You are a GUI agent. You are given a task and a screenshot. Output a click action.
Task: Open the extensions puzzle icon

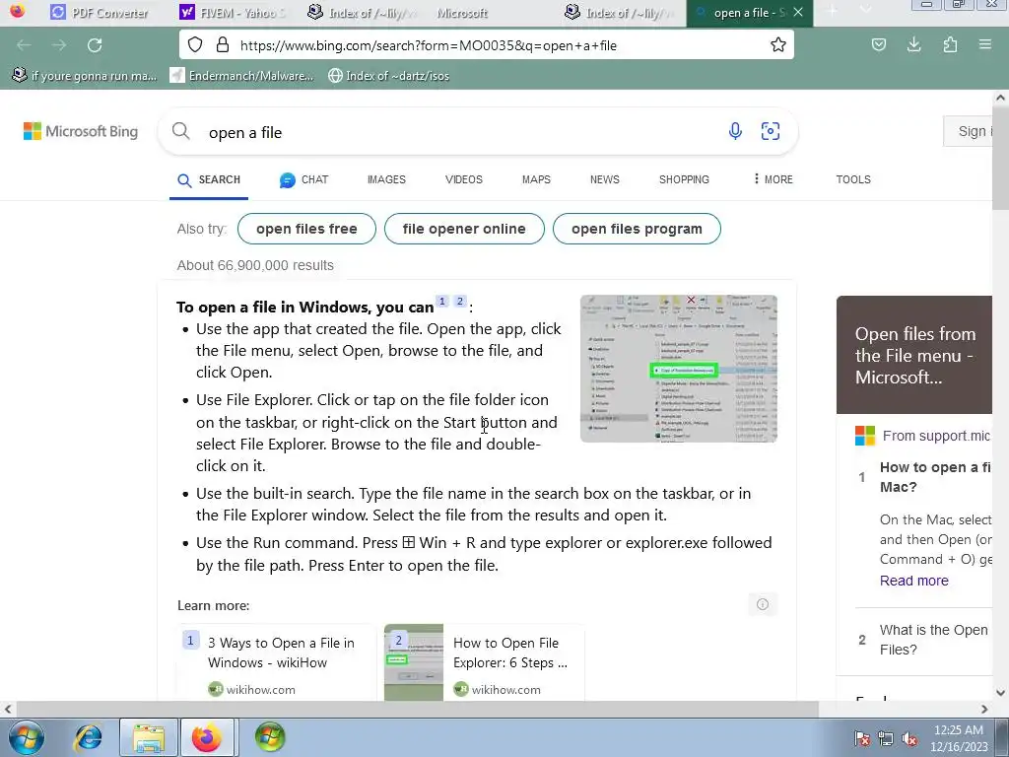950,45
